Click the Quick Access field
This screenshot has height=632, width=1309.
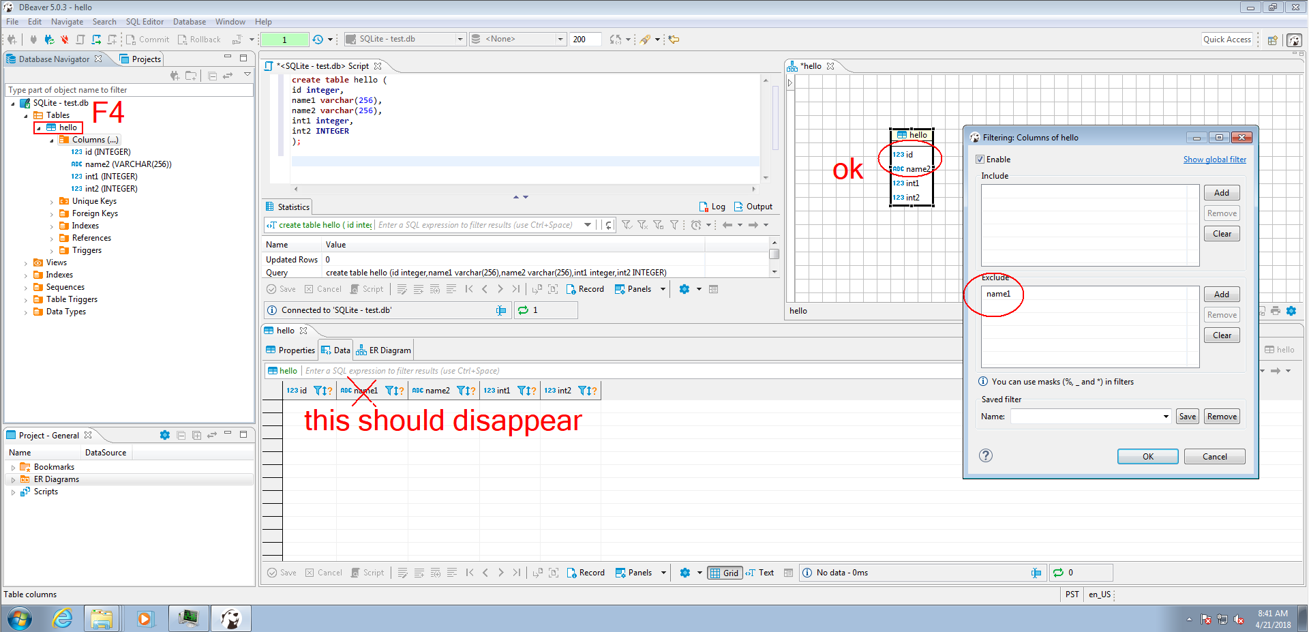pyautogui.click(x=1227, y=40)
